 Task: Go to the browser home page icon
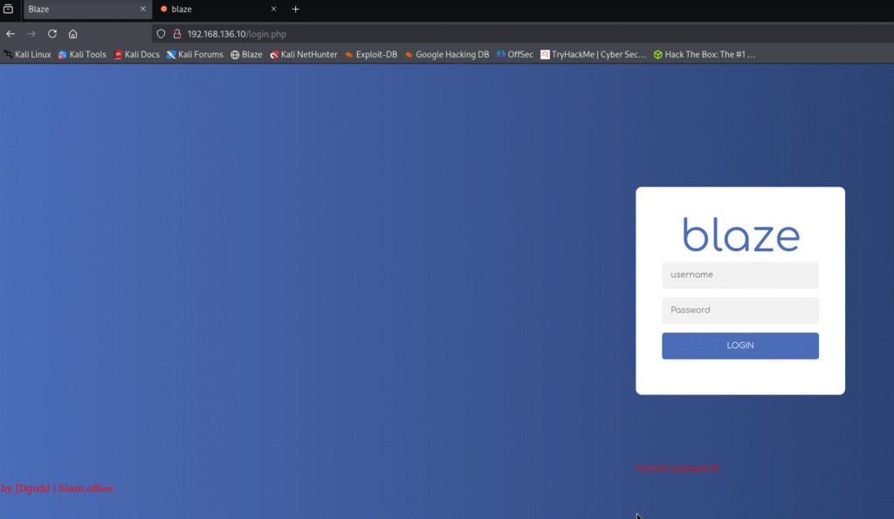(73, 34)
